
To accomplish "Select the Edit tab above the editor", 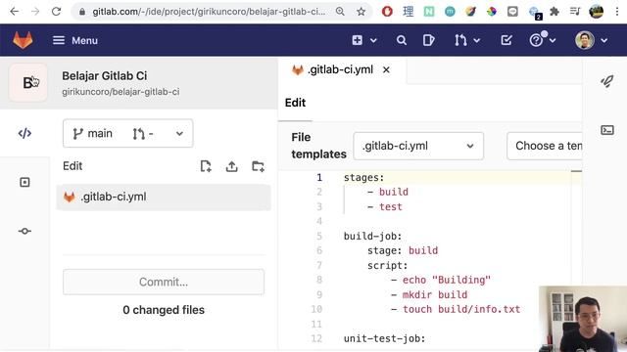I will pos(295,103).
